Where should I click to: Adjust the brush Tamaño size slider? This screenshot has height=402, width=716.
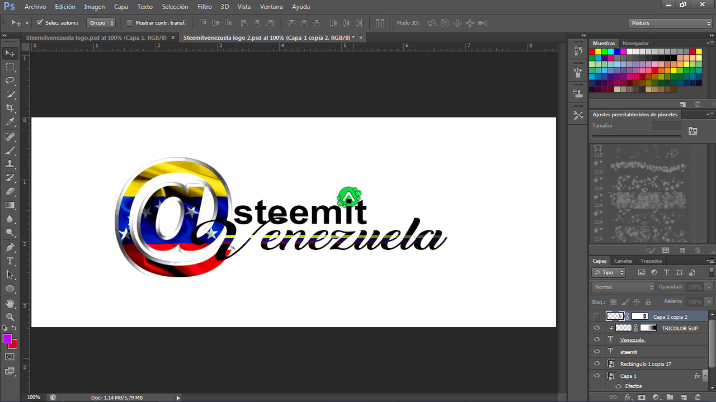coord(637,136)
